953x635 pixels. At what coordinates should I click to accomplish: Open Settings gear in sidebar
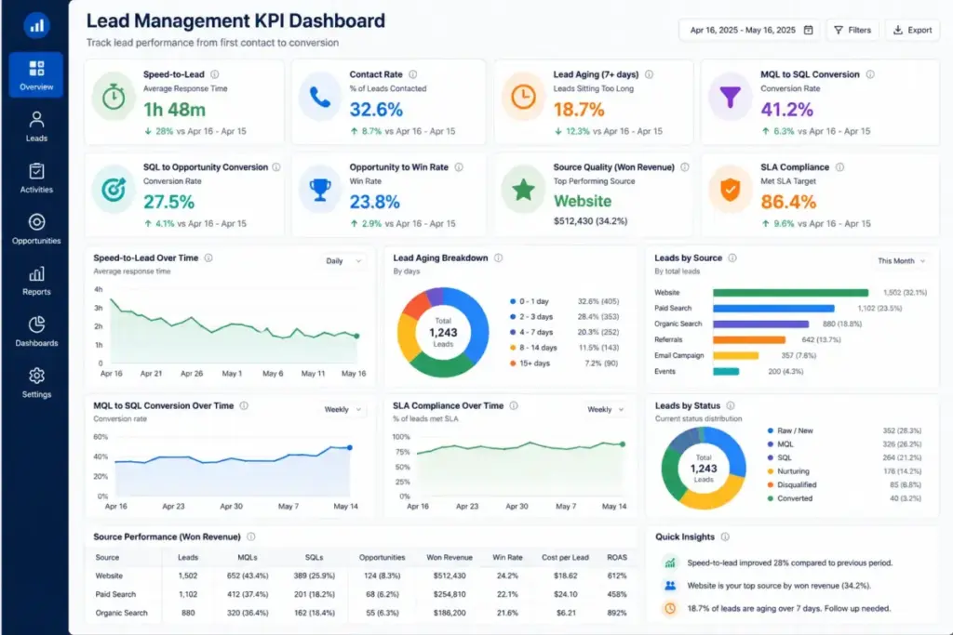click(x=36, y=382)
